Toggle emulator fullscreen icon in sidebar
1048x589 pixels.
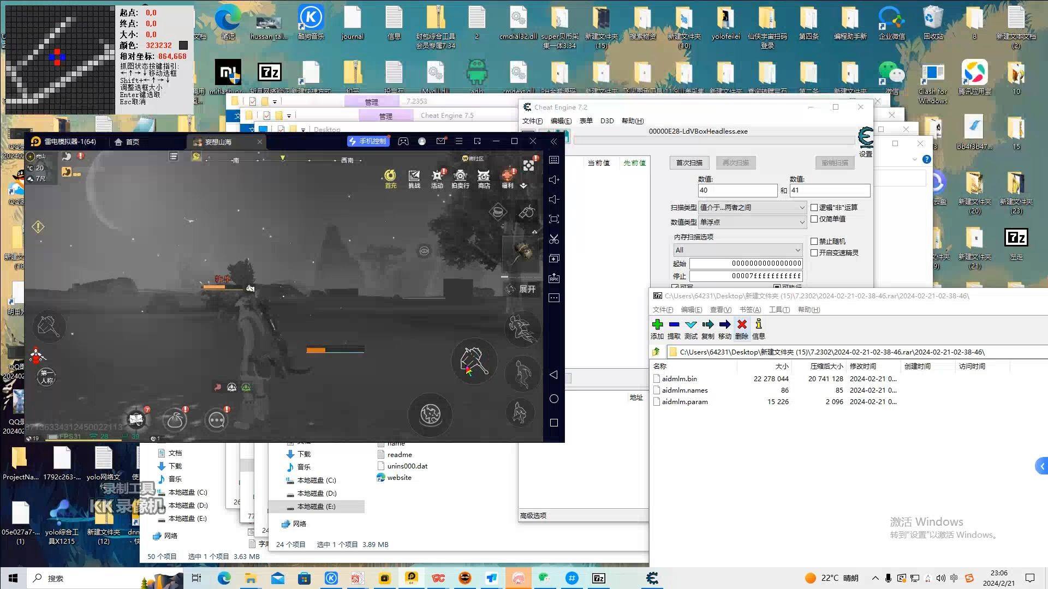pyautogui.click(x=554, y=219)
